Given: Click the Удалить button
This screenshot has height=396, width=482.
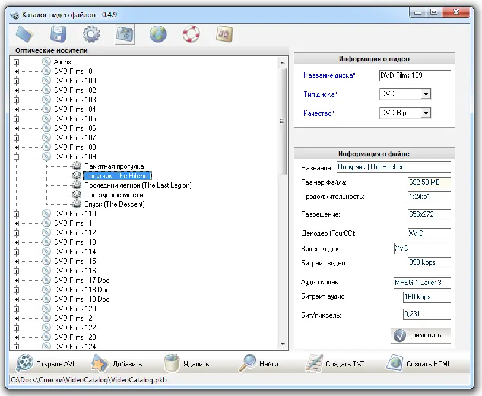Looking at the screenshot, I should (x=186, y=363).
